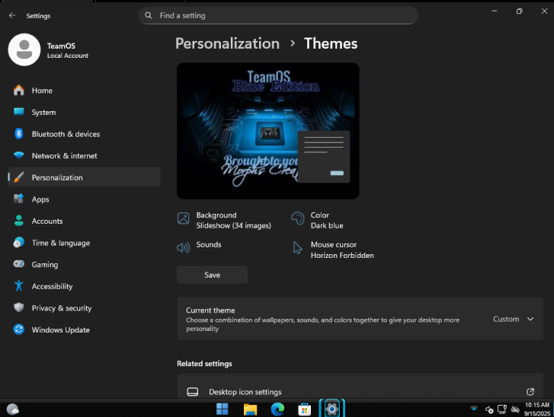Click the Themes breadcrumb title

tap(331, 43)
